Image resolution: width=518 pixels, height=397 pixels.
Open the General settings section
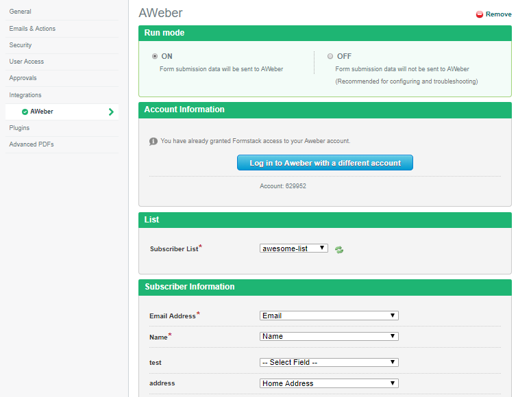click(21, 12)
